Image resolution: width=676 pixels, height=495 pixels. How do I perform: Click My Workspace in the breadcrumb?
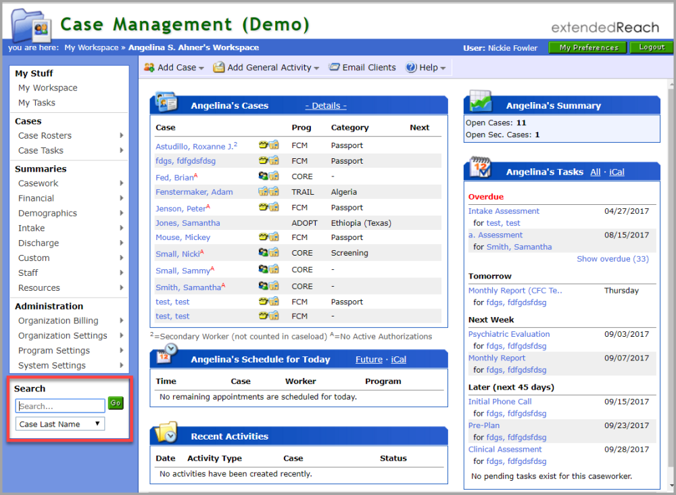[x=91, y=47]
